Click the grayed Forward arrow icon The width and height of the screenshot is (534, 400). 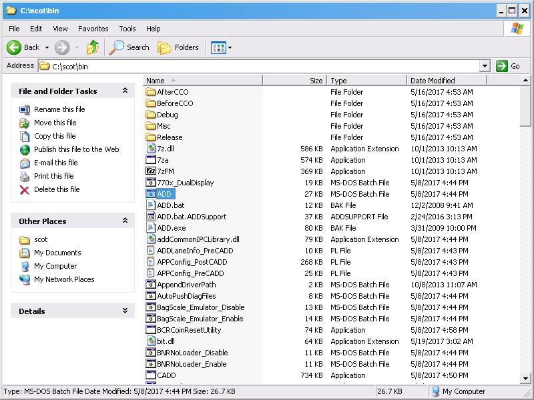click(x=62, y=47)
